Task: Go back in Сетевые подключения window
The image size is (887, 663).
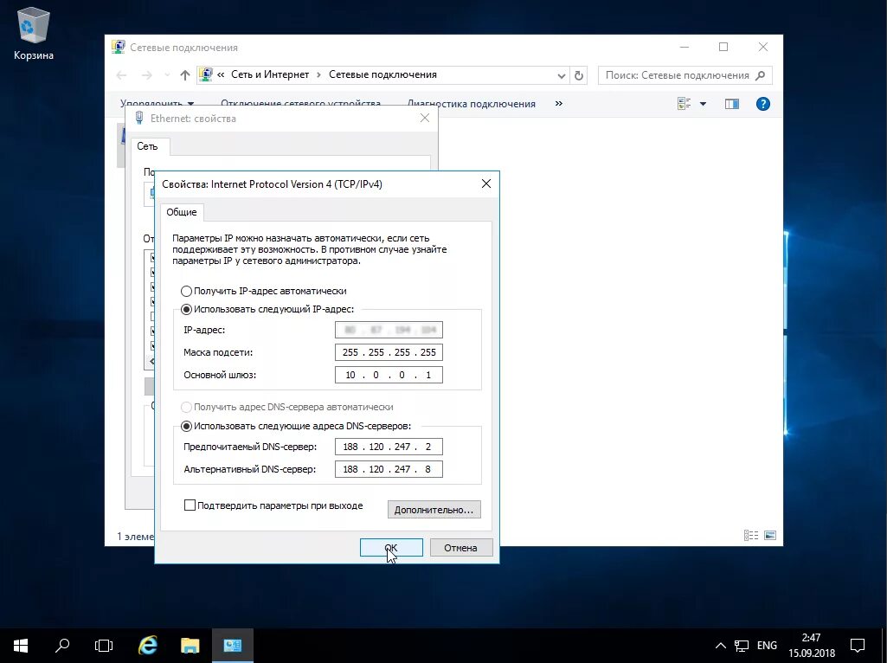Action: click(x=121, y=75)
